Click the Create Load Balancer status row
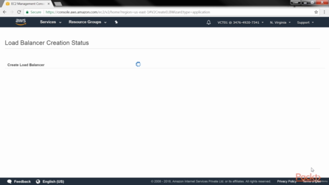This screenshot has height=185, width=329. (165, 65)
